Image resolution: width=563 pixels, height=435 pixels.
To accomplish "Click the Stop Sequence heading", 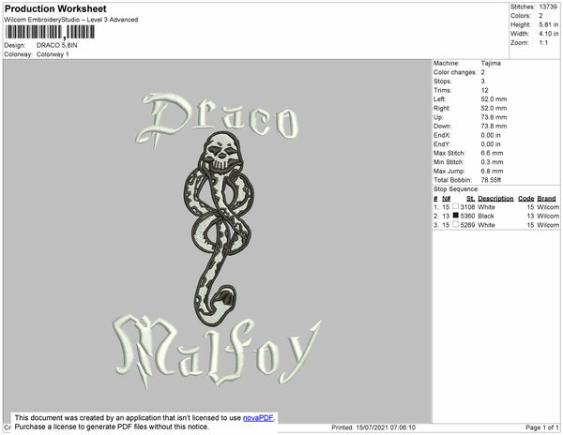I will coord(456,189).
